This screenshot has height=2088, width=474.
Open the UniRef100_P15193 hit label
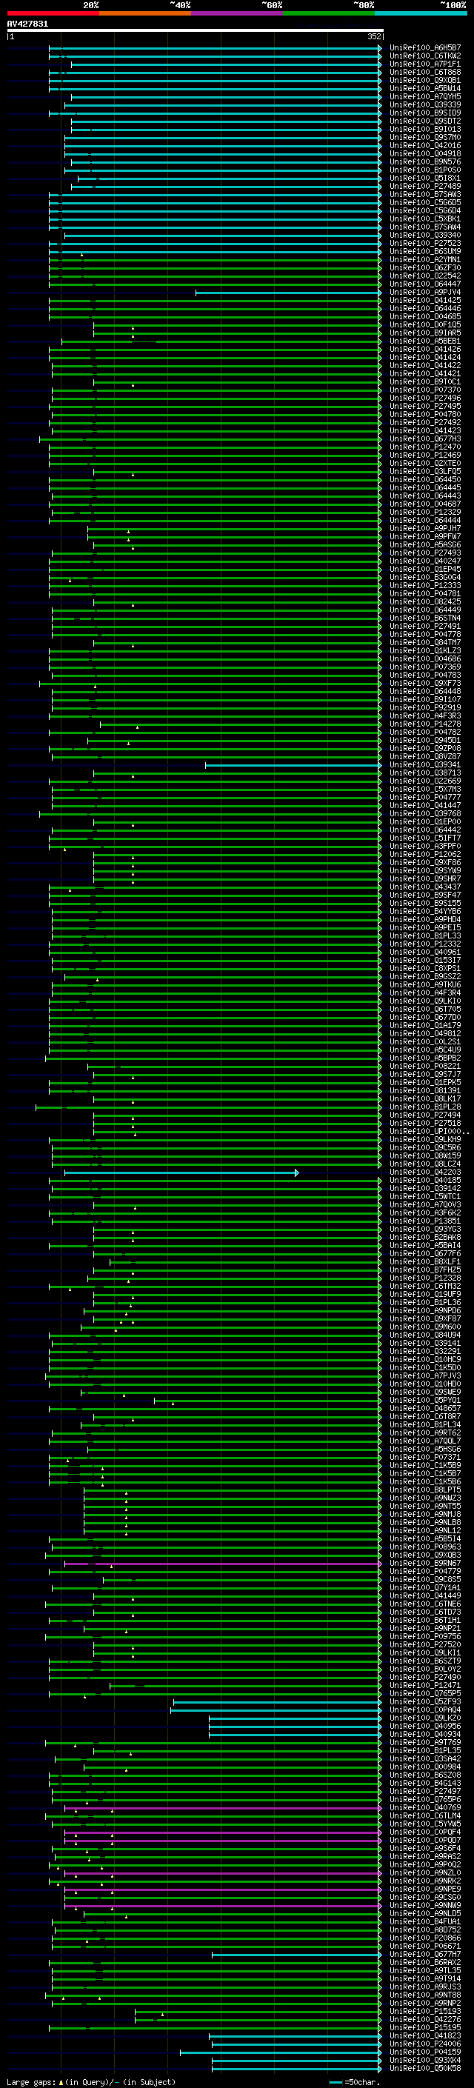tap(425, 2012)
